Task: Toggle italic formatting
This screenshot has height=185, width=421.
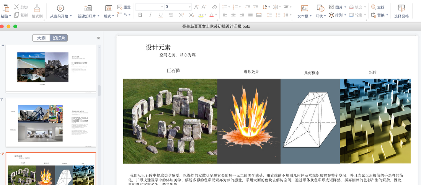Action: pyautogui.click(x=150, y=15)
